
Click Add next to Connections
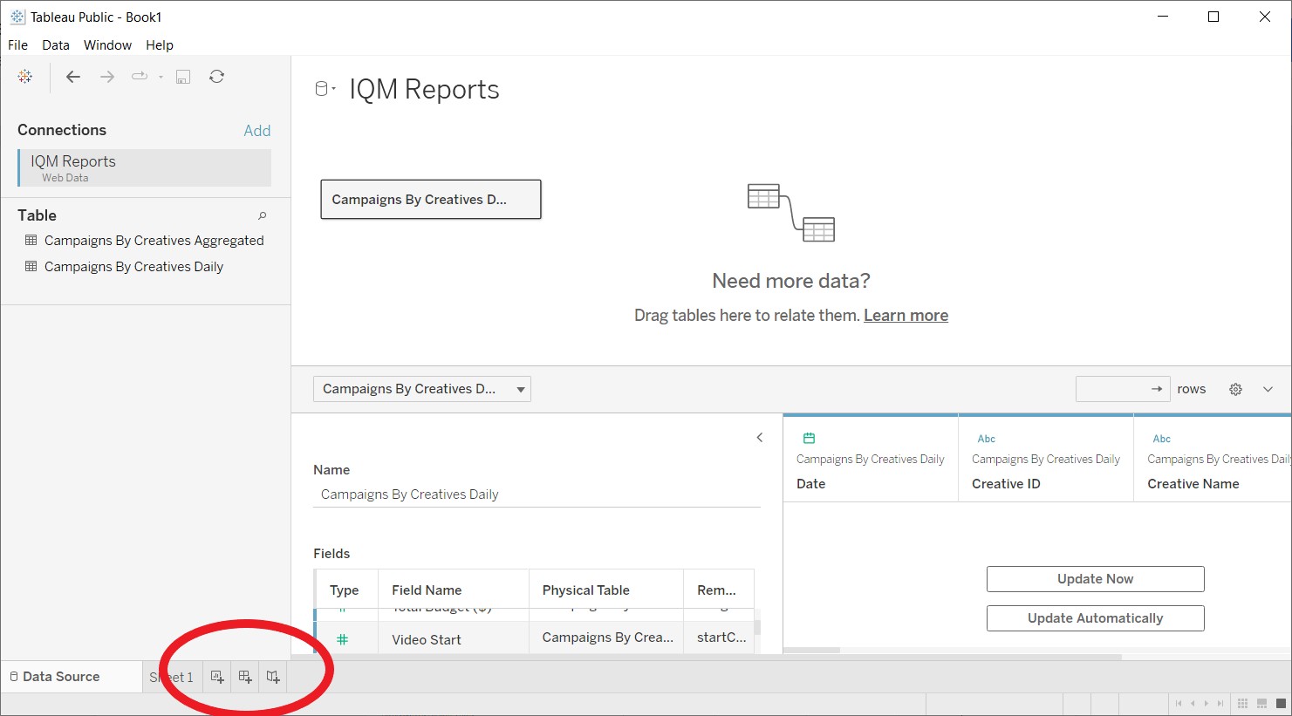click(x=256, y=131)
